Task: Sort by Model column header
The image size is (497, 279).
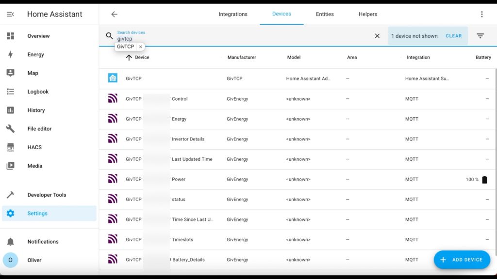Action: [294, 57]
